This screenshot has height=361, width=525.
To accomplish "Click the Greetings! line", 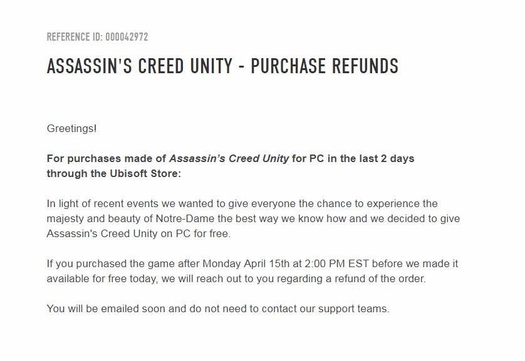I will (x=72, y=129).
